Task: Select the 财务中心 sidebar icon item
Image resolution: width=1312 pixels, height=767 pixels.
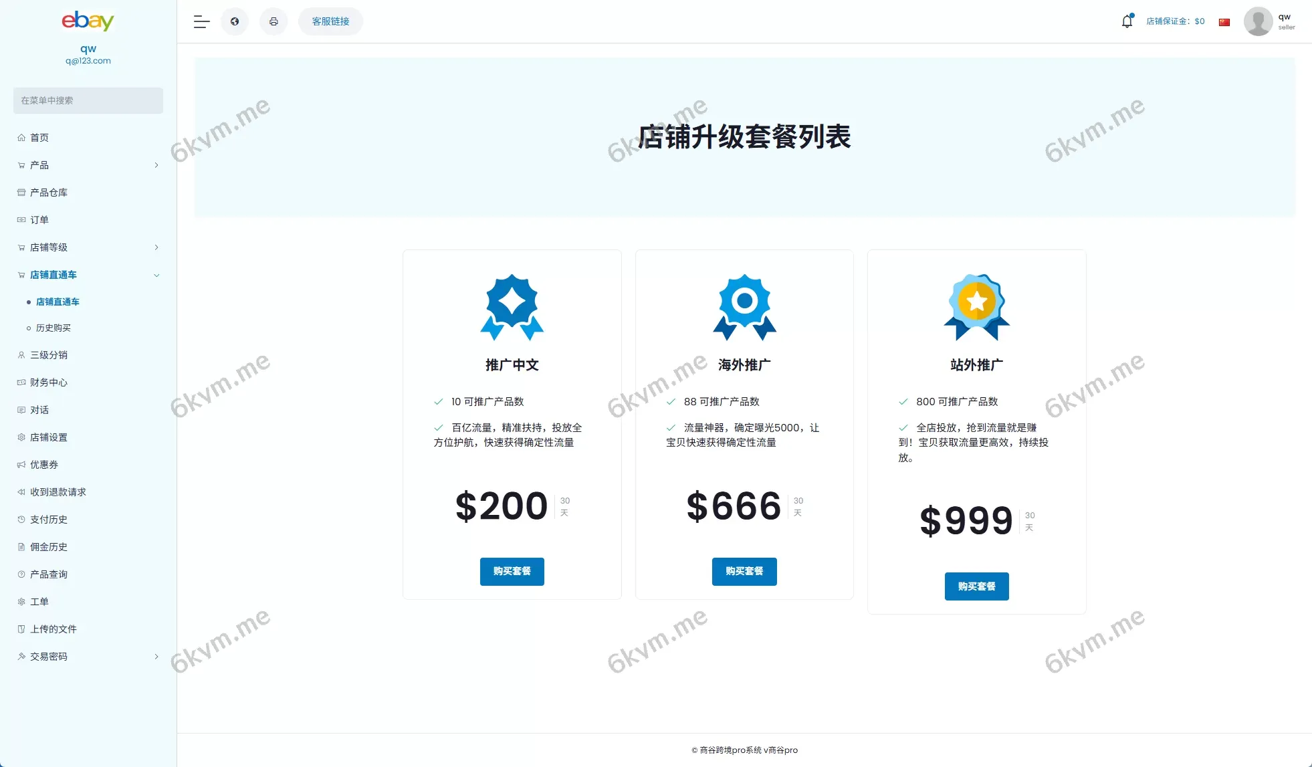Action: click(21, 382)
